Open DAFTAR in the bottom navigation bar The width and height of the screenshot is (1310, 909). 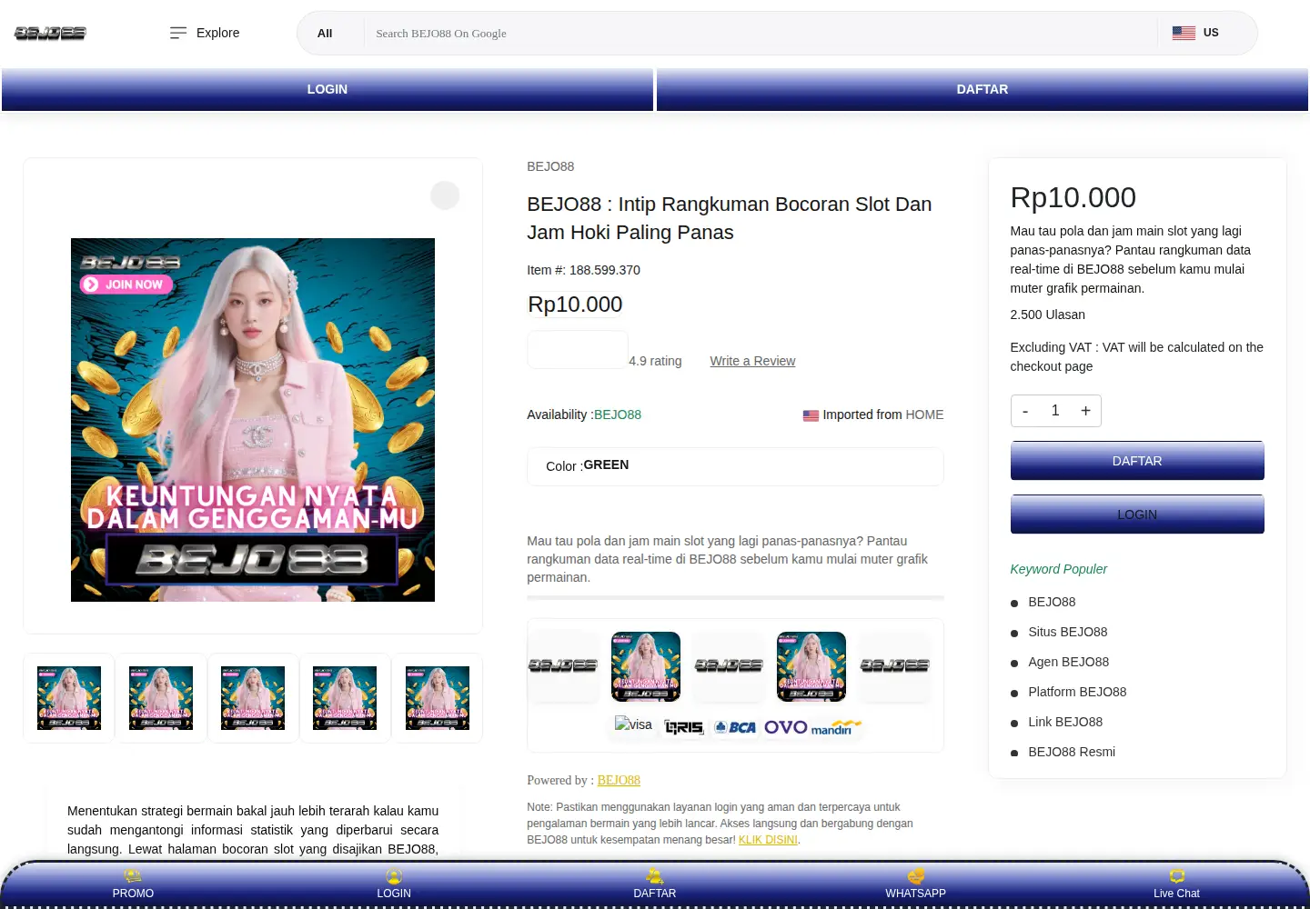[x=655, y=884]
